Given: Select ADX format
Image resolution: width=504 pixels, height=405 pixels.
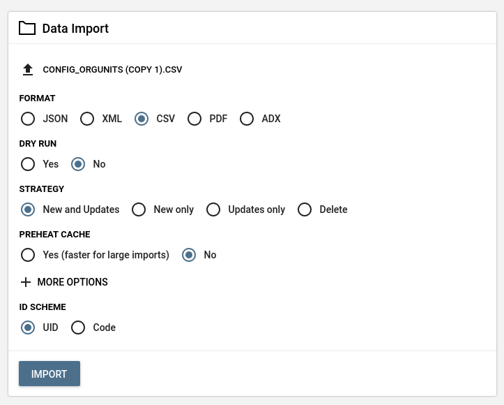Looking at the screenshot, I should [x=247, y=119].
